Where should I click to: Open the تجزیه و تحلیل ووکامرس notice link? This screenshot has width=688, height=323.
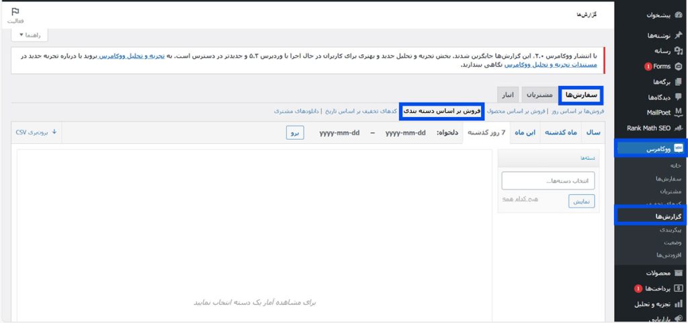pos(132,56)
